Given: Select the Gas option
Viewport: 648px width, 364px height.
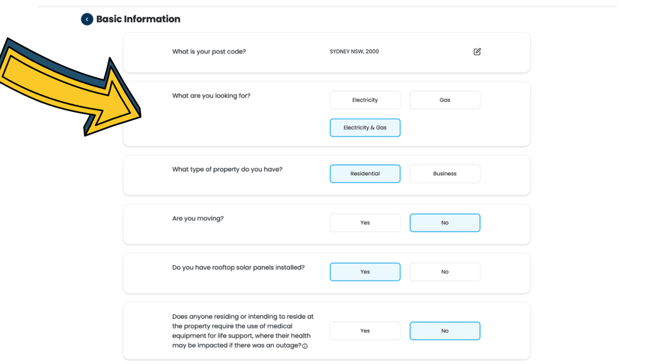Looking at the screenshot, I should 445,100.
